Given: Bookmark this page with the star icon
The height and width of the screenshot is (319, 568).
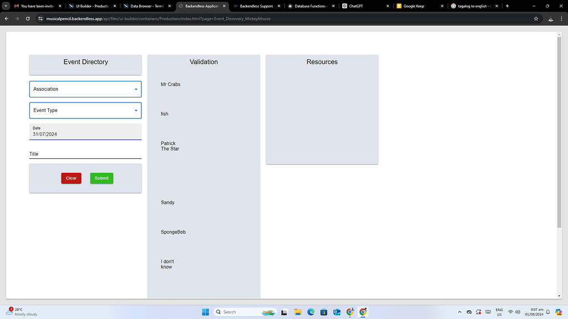Looking at the screenshot, I should [536, 19].
